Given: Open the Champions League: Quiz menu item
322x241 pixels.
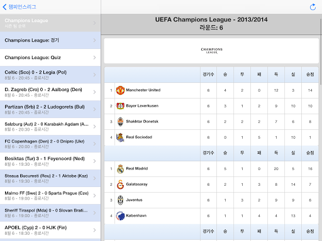Looking at the screenshot, I should [x=50, y=58].
